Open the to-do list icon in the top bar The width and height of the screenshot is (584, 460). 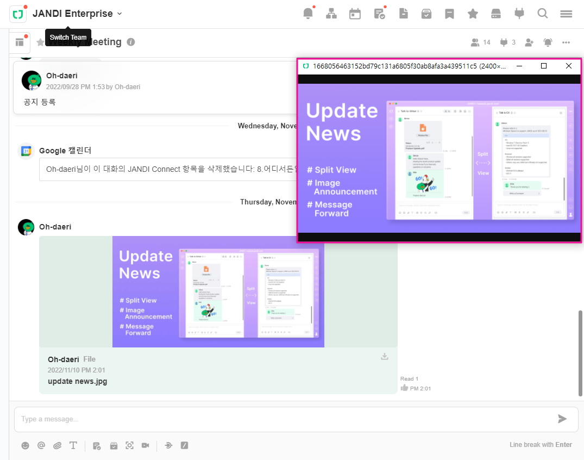point(379,14)
